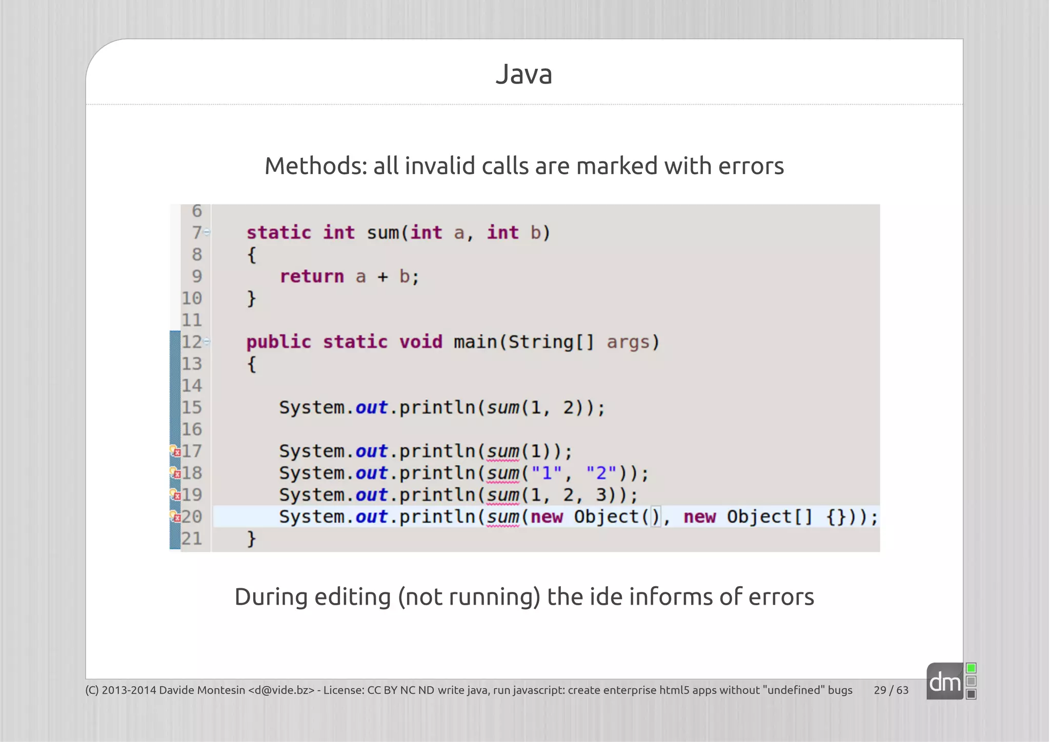Click the error marker on line 19

[175, 495]
